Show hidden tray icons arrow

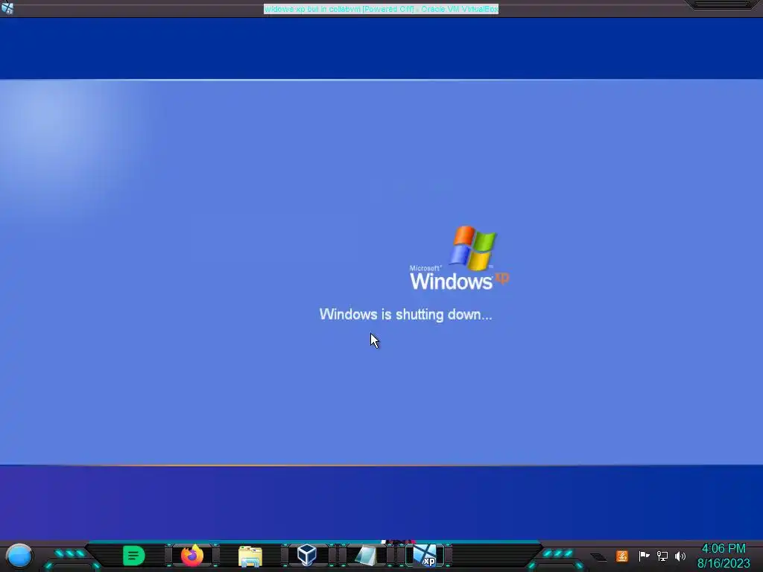pos(598,556)
